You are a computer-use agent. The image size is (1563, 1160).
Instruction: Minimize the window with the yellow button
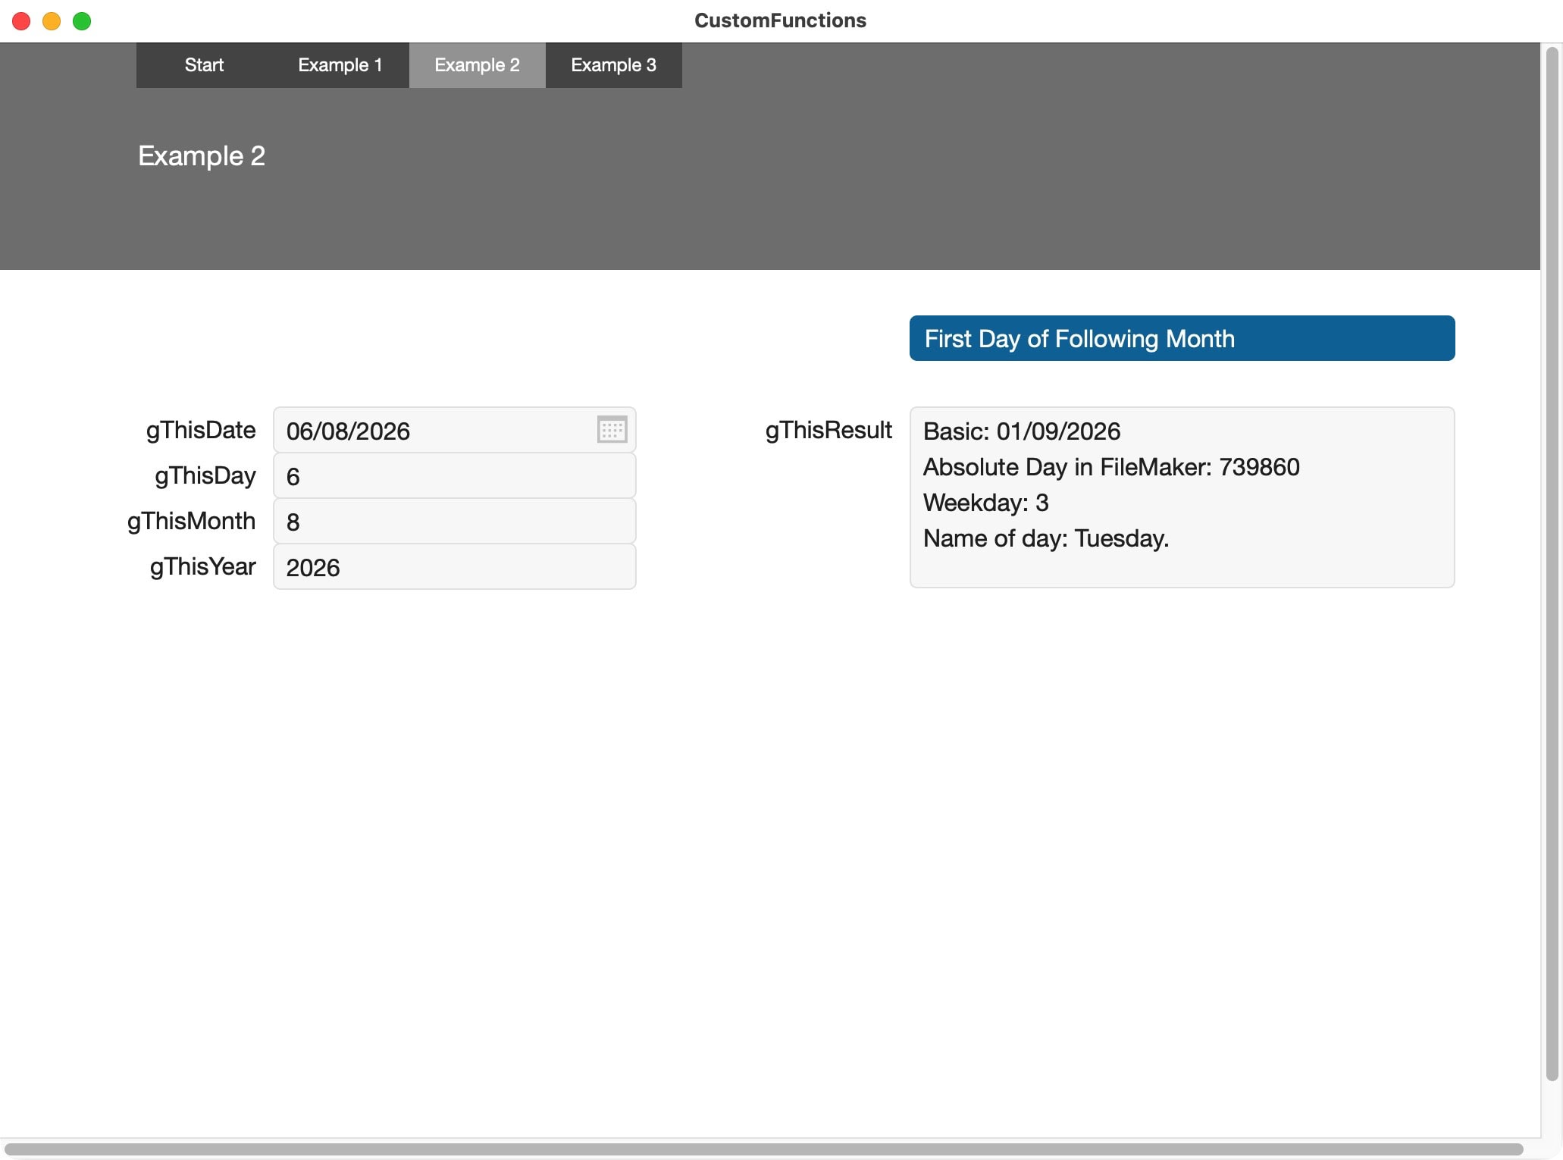tap(52, 21)
